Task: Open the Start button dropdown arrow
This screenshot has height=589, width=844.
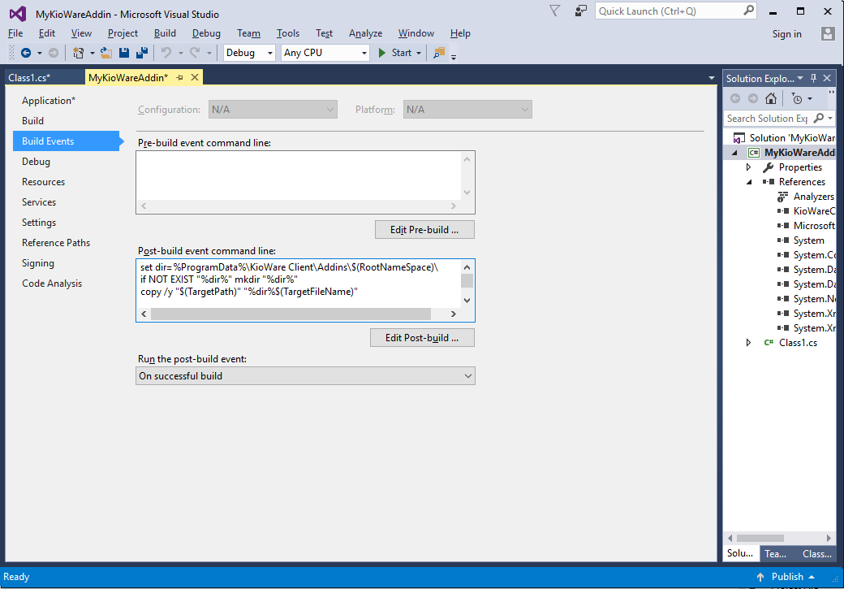Action: tap(419, 53)
